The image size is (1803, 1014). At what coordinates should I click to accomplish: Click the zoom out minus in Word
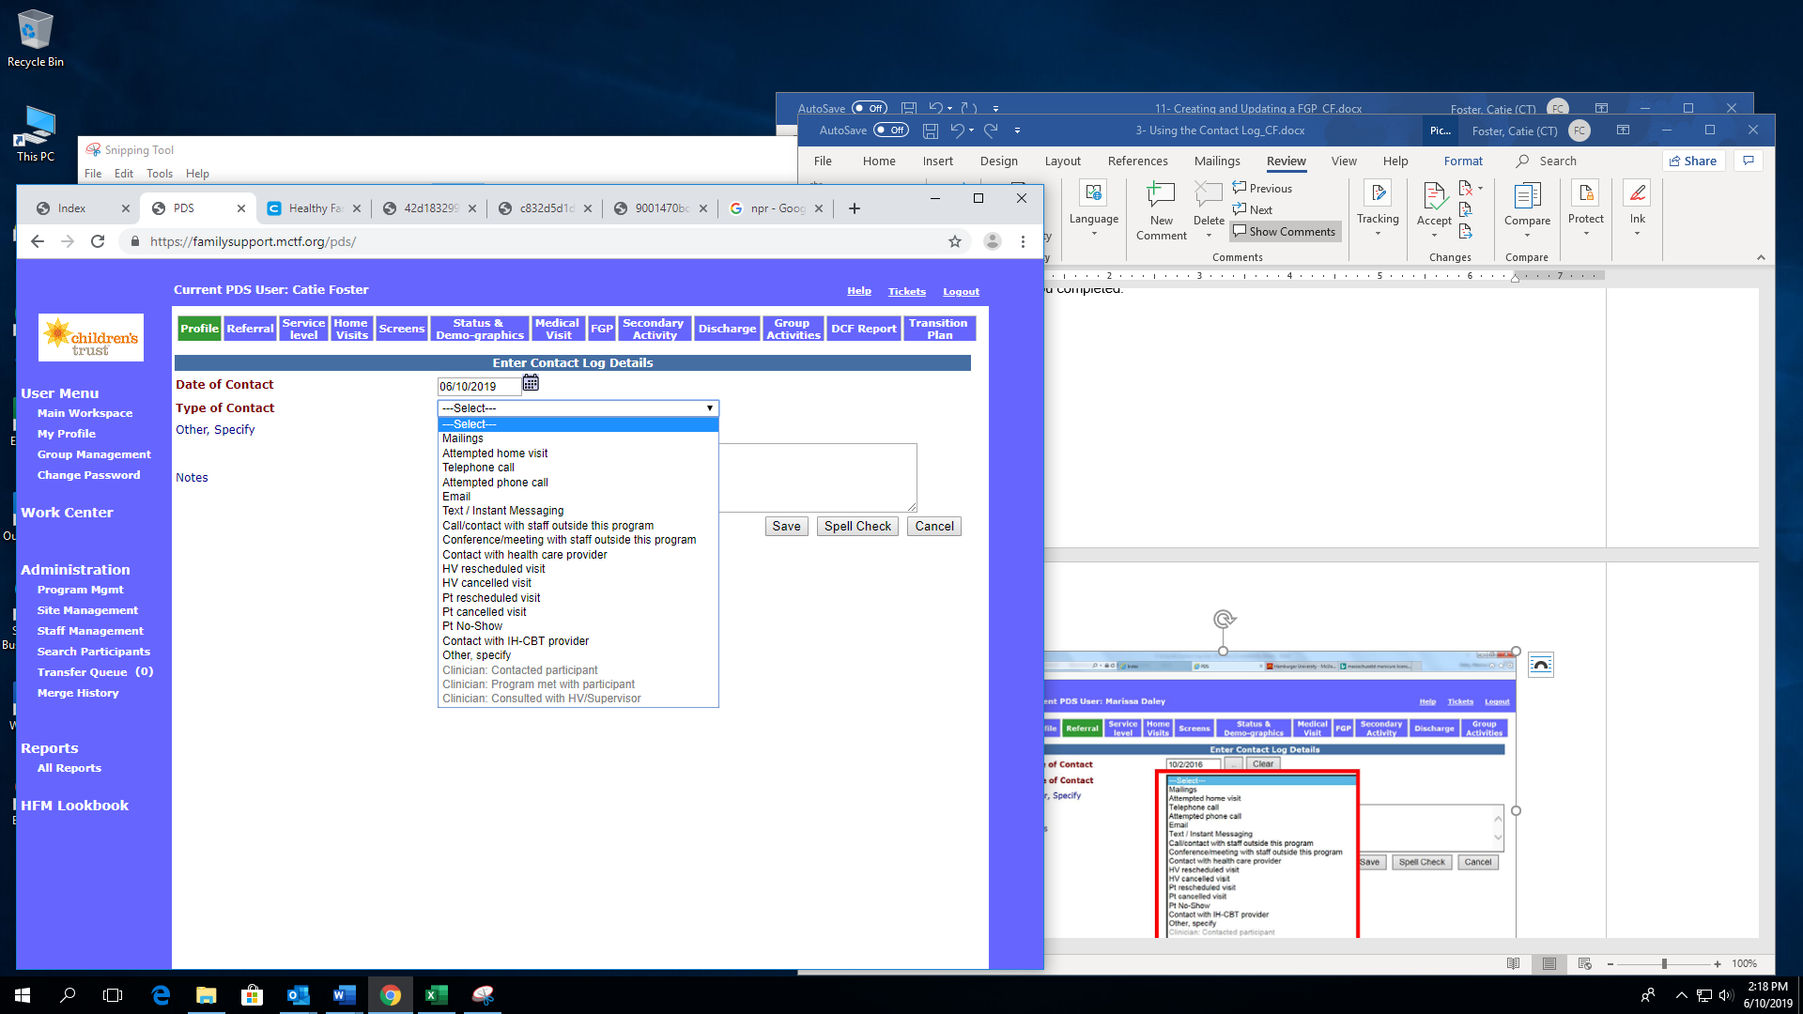point(1610,963)
